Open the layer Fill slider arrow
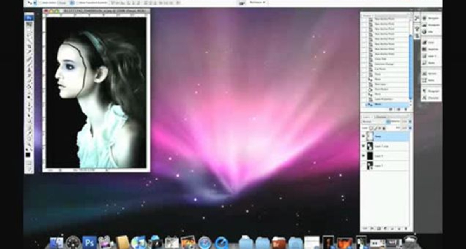The image size is (466, 249). point(410,127)
